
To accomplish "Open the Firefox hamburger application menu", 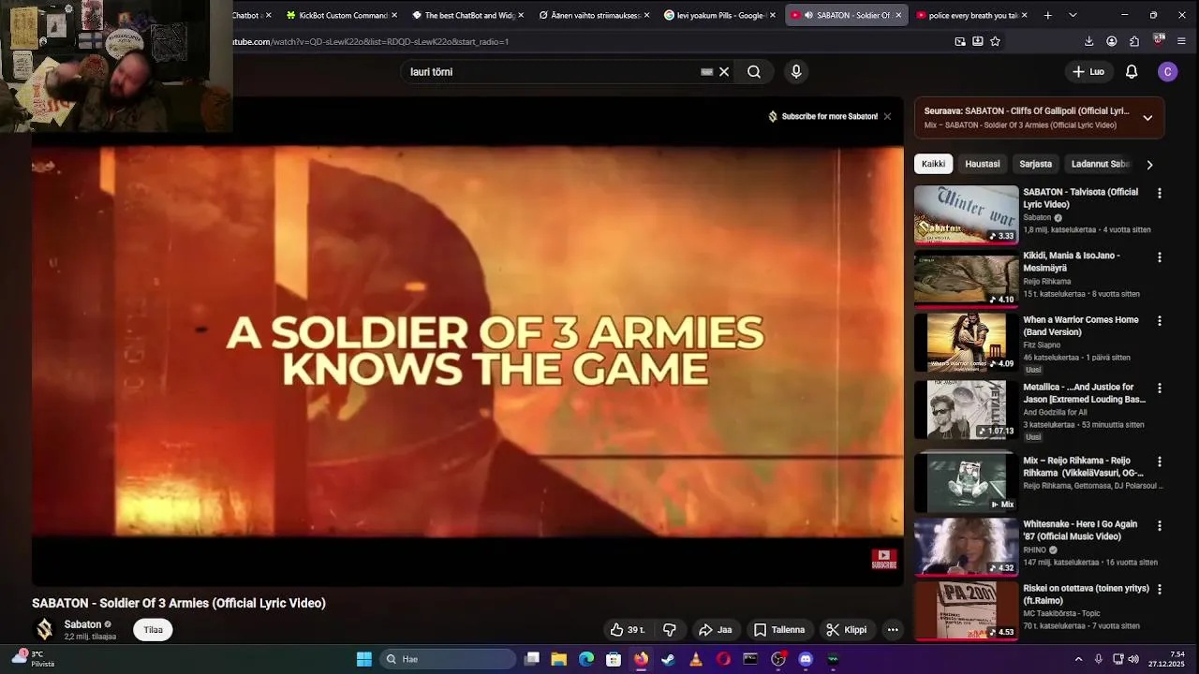I will (1181, 41).
